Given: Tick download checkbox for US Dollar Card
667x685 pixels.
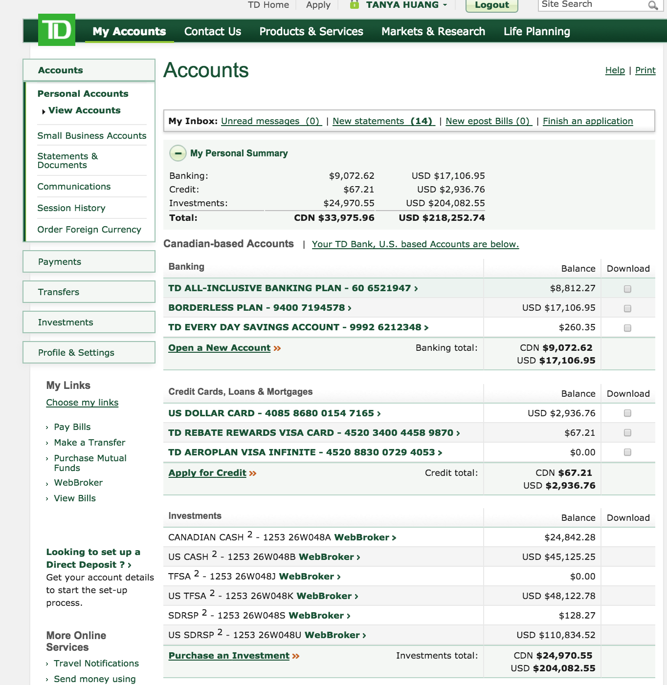Looking at the screenshot, I should [x=627, y=413].
